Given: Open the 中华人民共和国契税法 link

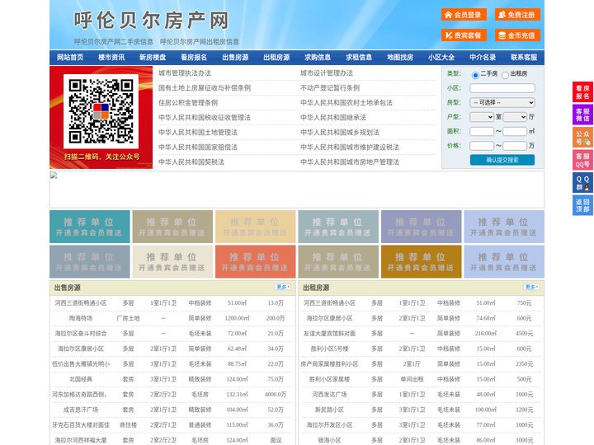Looking at the screenshot, I should 191,162.
